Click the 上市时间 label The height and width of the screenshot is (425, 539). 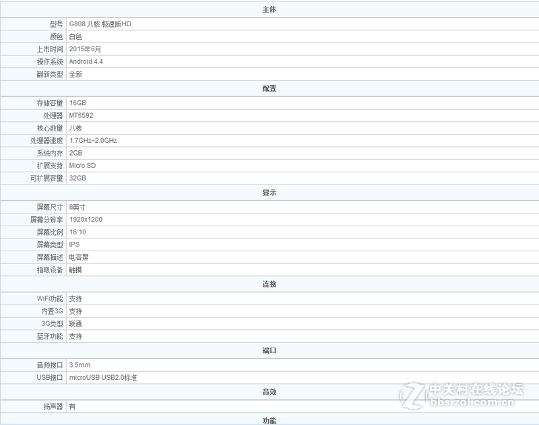click(x=50, y=49)
